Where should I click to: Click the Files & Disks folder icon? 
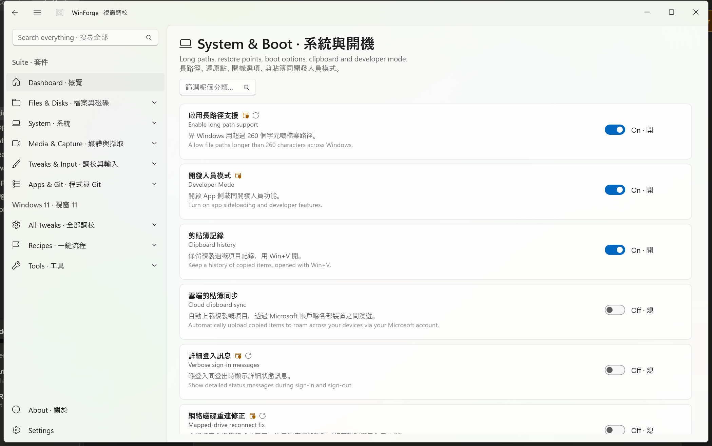click(16, 103)
